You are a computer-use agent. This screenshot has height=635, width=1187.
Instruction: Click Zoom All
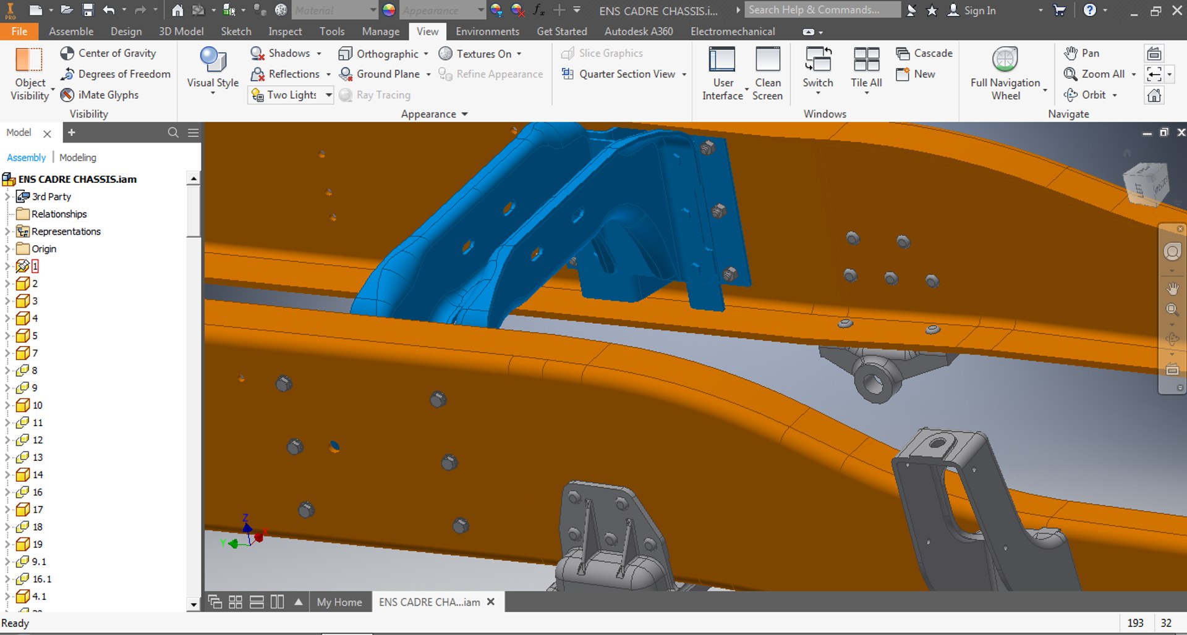[x=1094, y=74]
